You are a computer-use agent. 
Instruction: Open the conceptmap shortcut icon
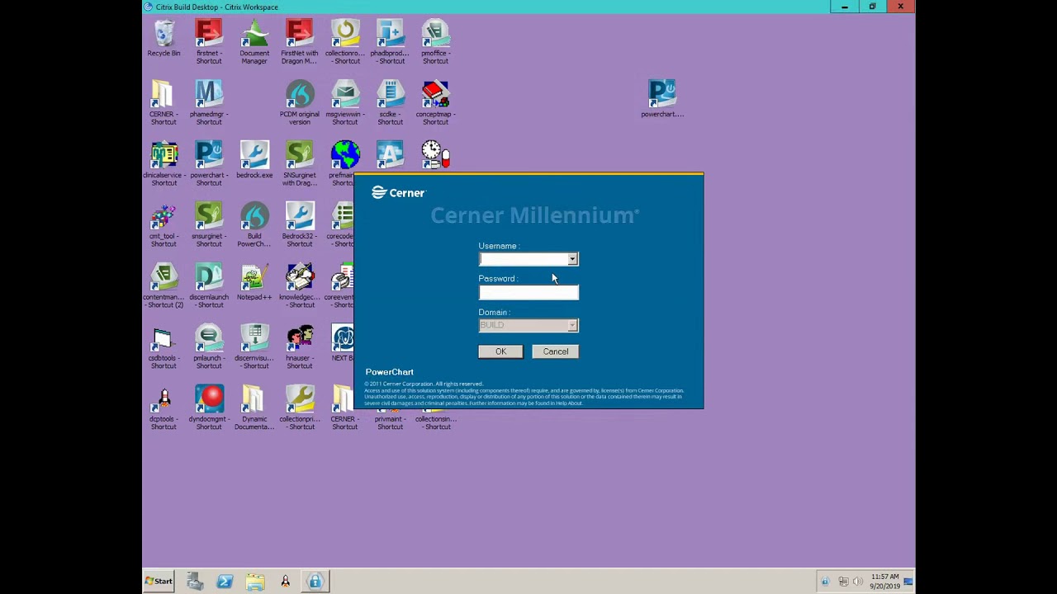(x=435, y=103)
